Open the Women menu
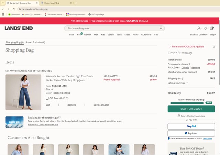 88,35
